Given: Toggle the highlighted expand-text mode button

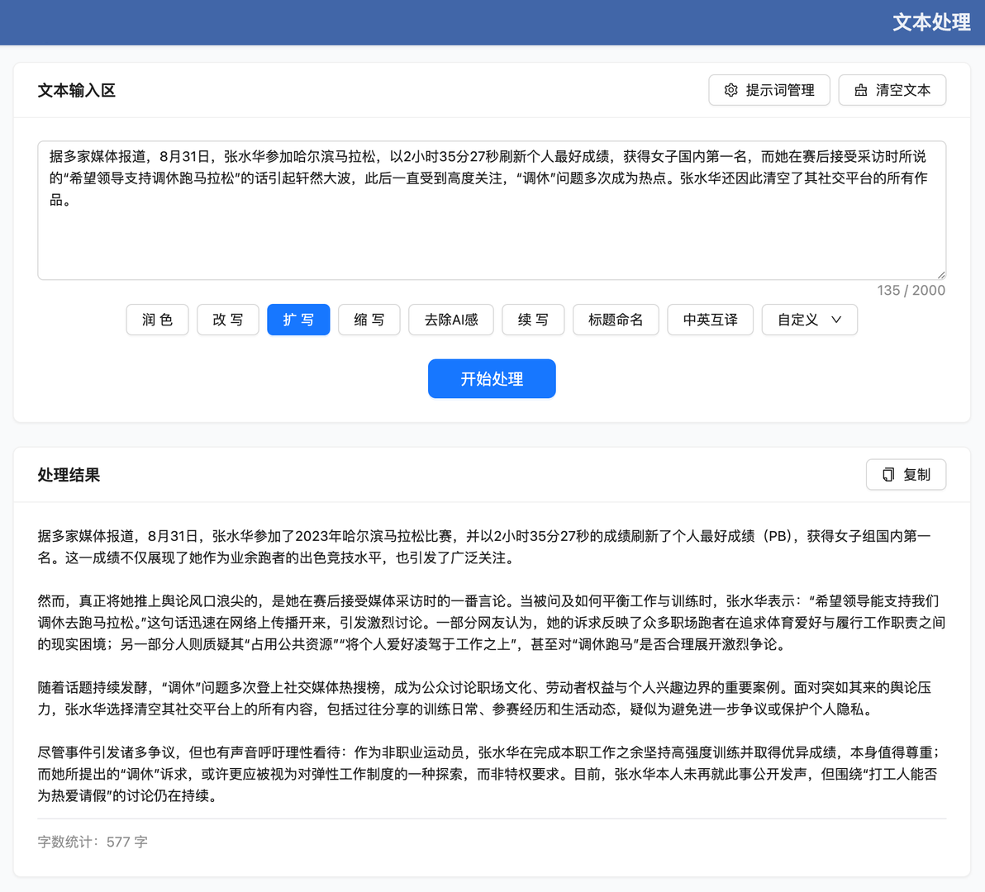Looking at the screenshot, I should (298, 320).
